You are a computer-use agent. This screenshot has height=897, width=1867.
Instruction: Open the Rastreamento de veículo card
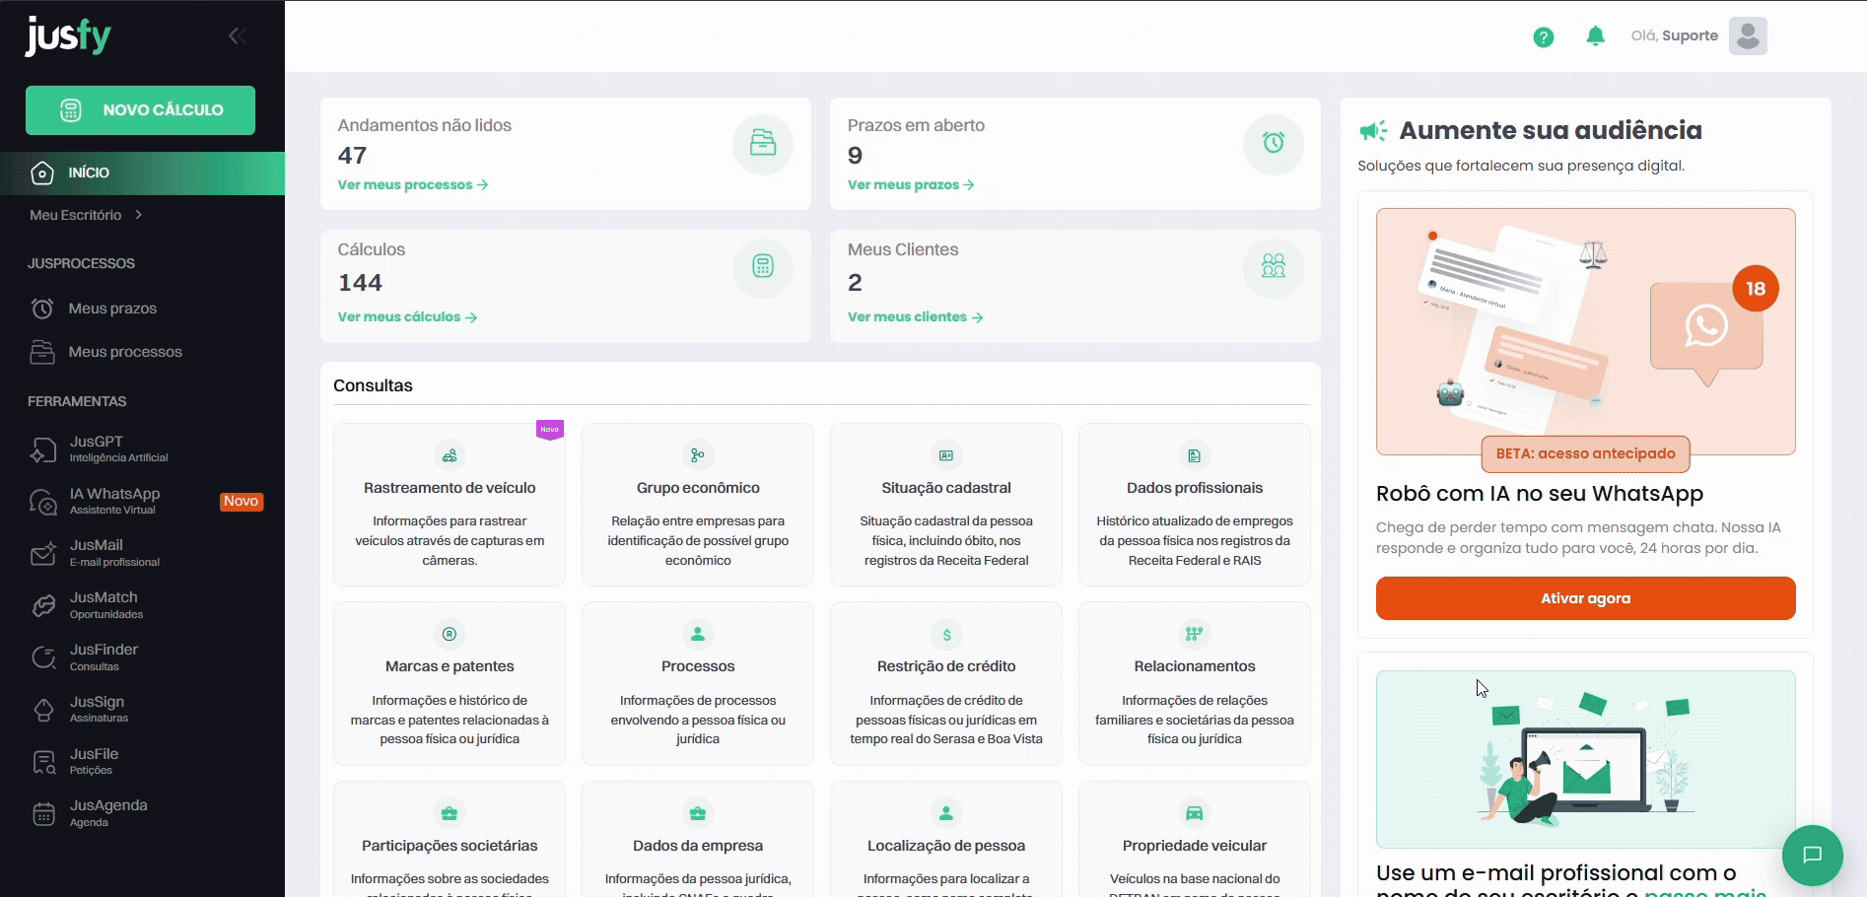449,505
